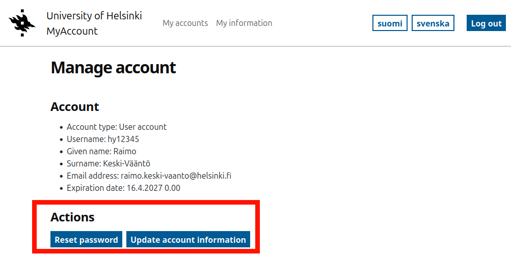Click the "Email address:" field label
The height and width of the screenshot is (255, 511).
(92, 176)
